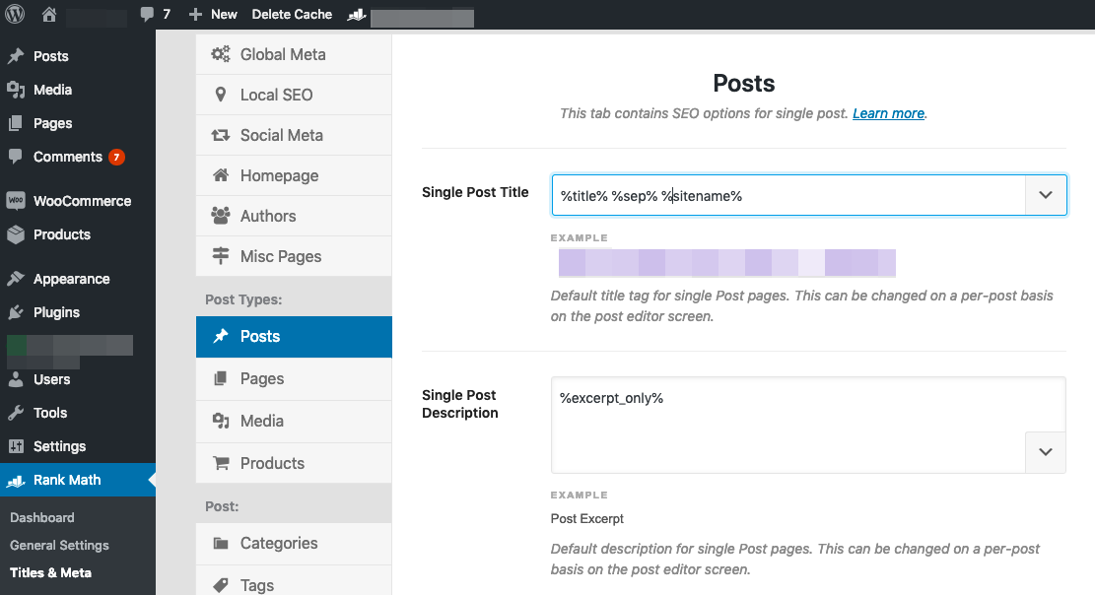Click the 'Posts' page heading
The width and height of the screenshot is (1095, 595).
pyautogui.click(x=744, y=83)
